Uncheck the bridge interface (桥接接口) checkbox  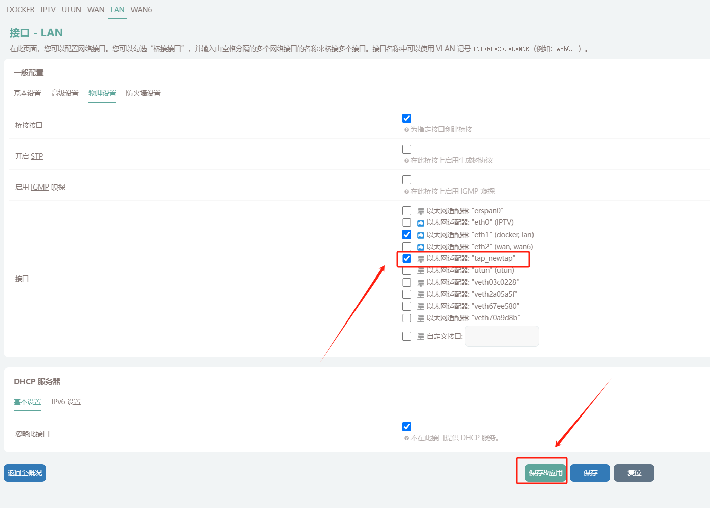coord(407,118)
